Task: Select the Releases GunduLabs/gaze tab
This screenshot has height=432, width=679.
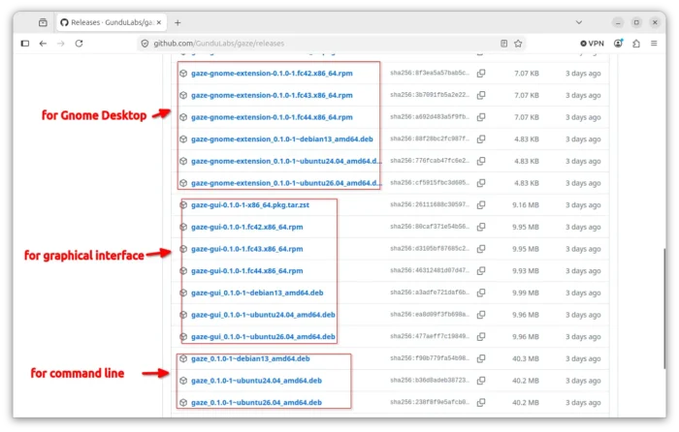Action: [x=111, y=22]
